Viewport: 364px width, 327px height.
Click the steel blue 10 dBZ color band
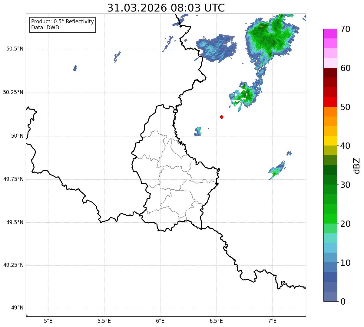click(x=330, y=267)
